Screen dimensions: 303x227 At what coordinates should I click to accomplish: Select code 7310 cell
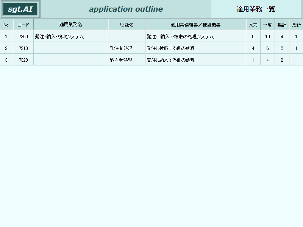tap(23, 48)
